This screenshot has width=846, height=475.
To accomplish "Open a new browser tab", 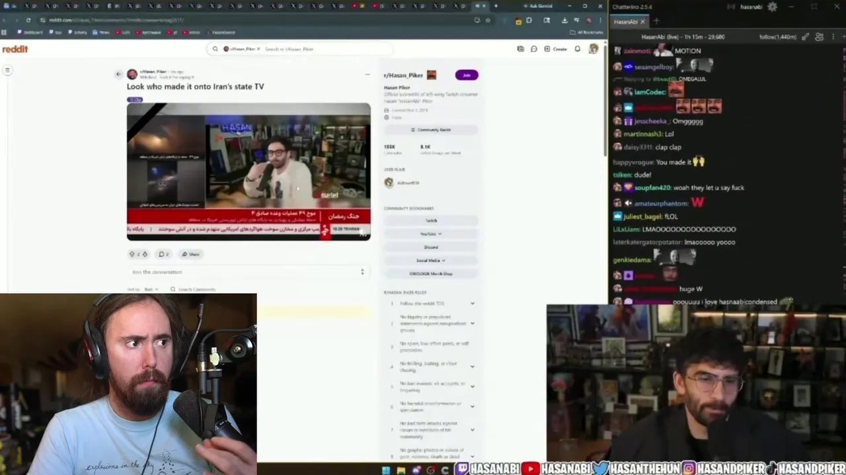I will pos(496,6).
